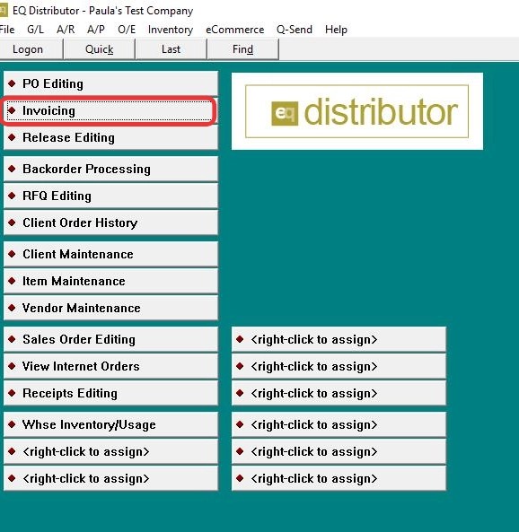
Task: Open the Q-Send menu
Action: 295,30
